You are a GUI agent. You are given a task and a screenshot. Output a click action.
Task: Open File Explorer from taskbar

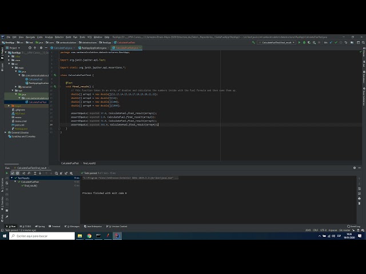click(80, 236)
